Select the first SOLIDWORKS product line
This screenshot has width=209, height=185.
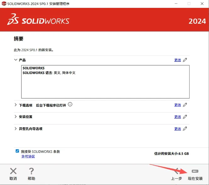34,68
